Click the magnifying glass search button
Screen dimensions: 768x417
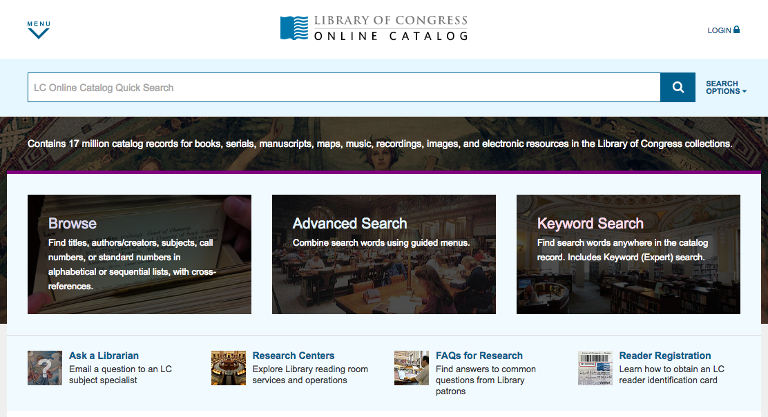point(678,88)
